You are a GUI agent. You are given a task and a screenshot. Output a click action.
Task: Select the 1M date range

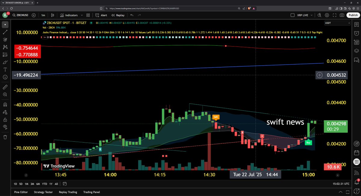point(26,184)
